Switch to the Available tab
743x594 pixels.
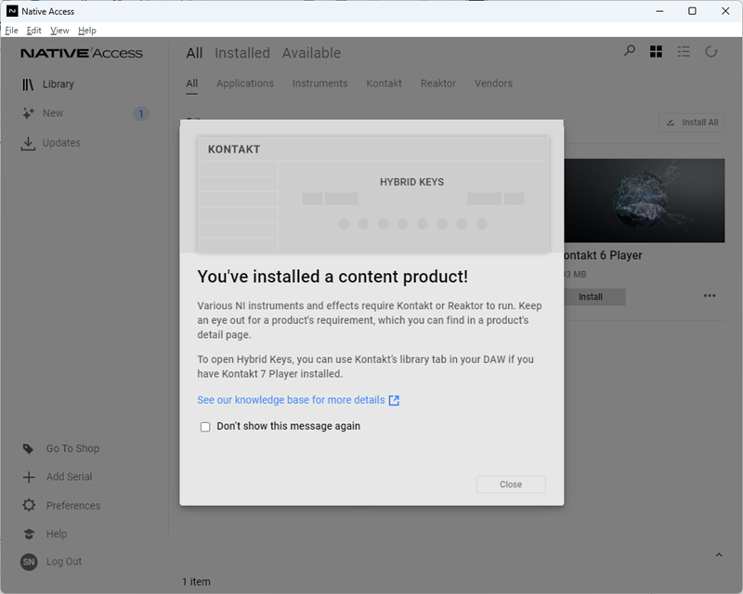coord(311,53)
